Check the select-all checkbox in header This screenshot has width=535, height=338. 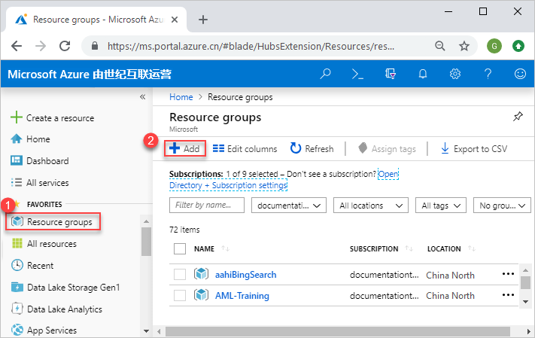click(x=180, y=249)
